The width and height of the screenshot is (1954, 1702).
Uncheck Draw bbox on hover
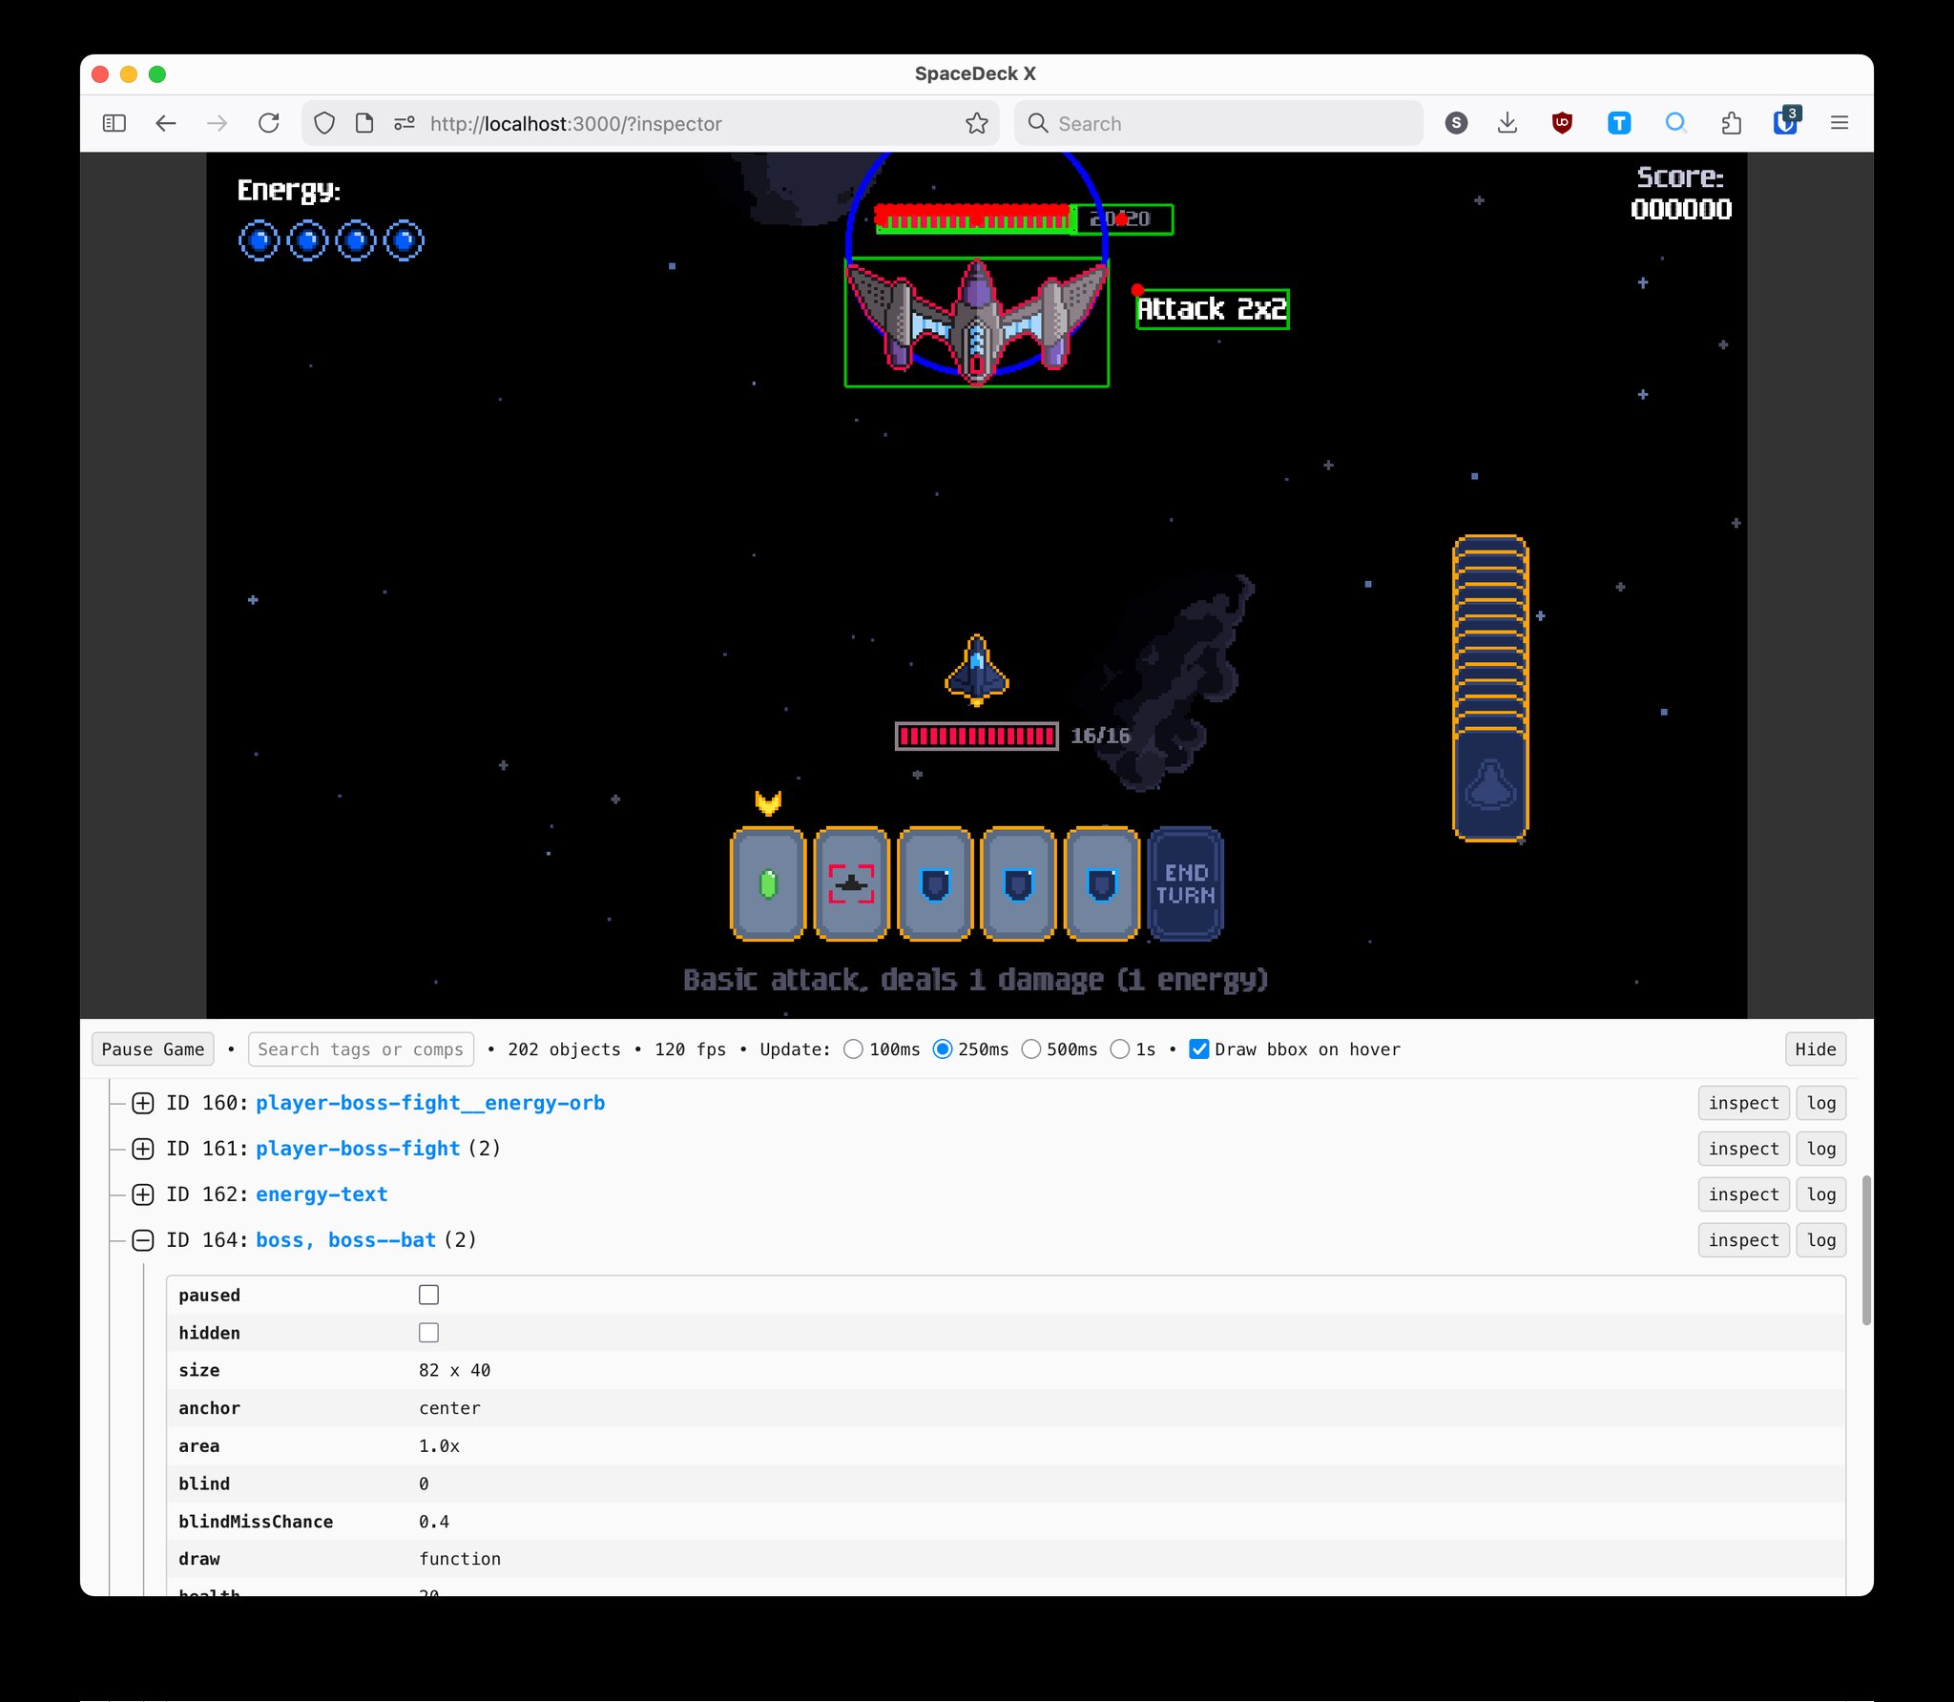click(x=1199, y=1049)
